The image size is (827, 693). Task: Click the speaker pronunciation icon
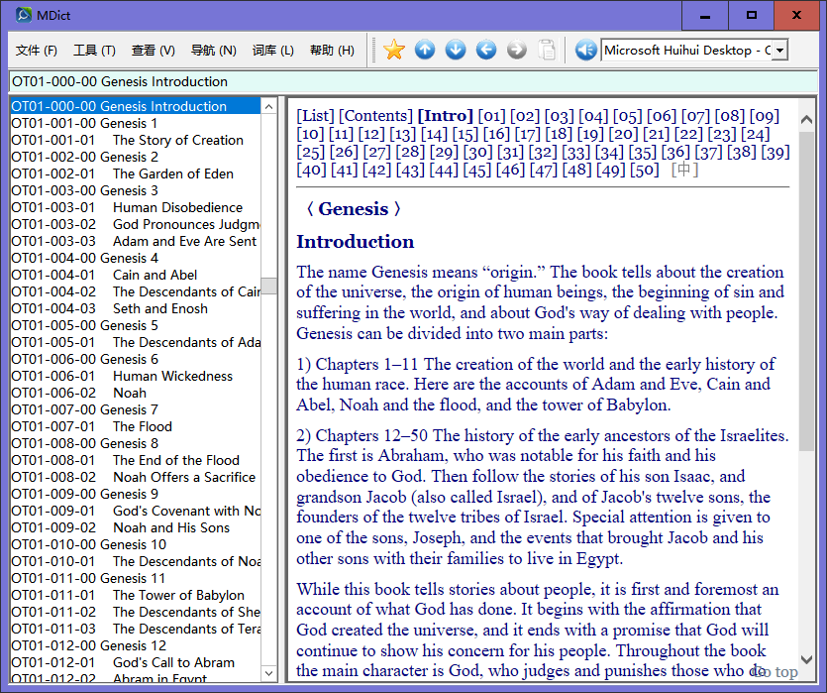585,51
